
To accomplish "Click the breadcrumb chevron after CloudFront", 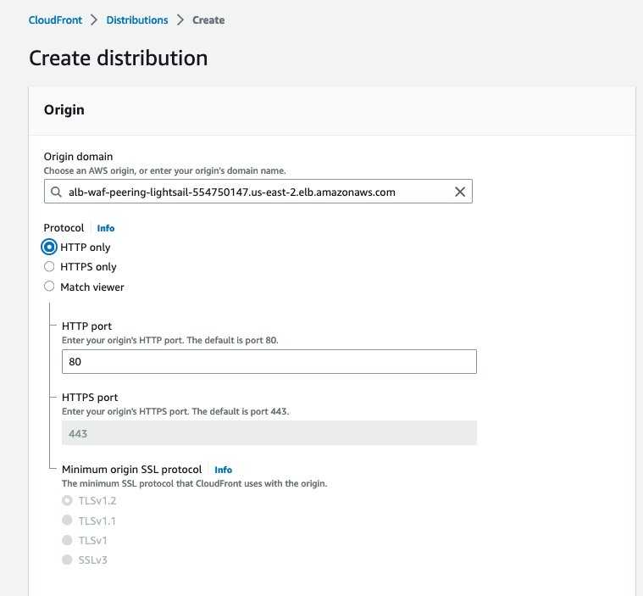I will (94, 19).
